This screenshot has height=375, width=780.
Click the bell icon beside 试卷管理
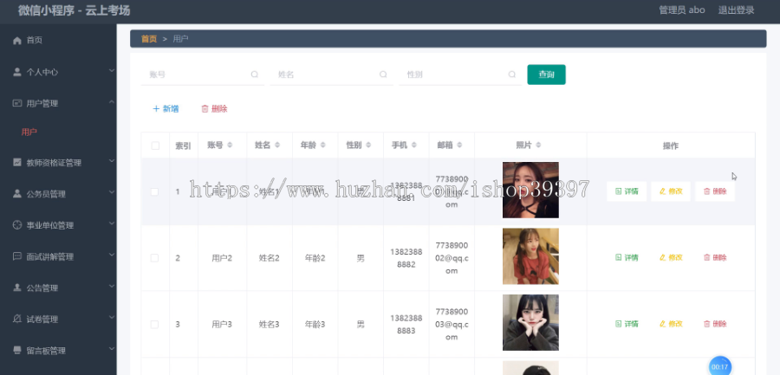17,319
